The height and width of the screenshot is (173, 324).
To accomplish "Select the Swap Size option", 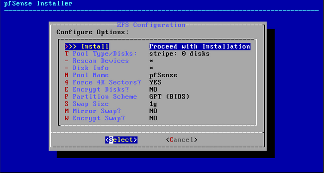I will pos(87,104).
